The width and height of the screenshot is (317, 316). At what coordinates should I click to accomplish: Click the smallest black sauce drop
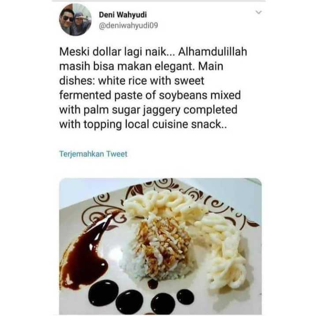click(153, 284)
